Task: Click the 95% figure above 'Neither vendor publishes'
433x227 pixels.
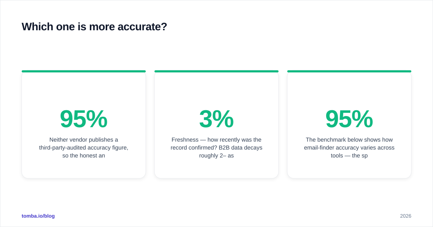Action: 84,119
